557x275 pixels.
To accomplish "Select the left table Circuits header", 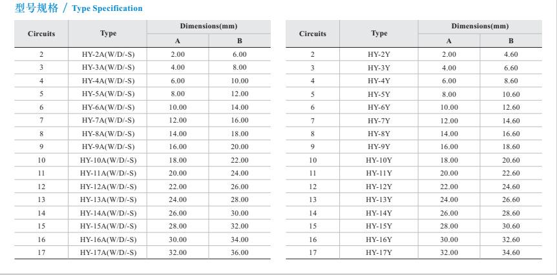I will click(x=41, y=34).
